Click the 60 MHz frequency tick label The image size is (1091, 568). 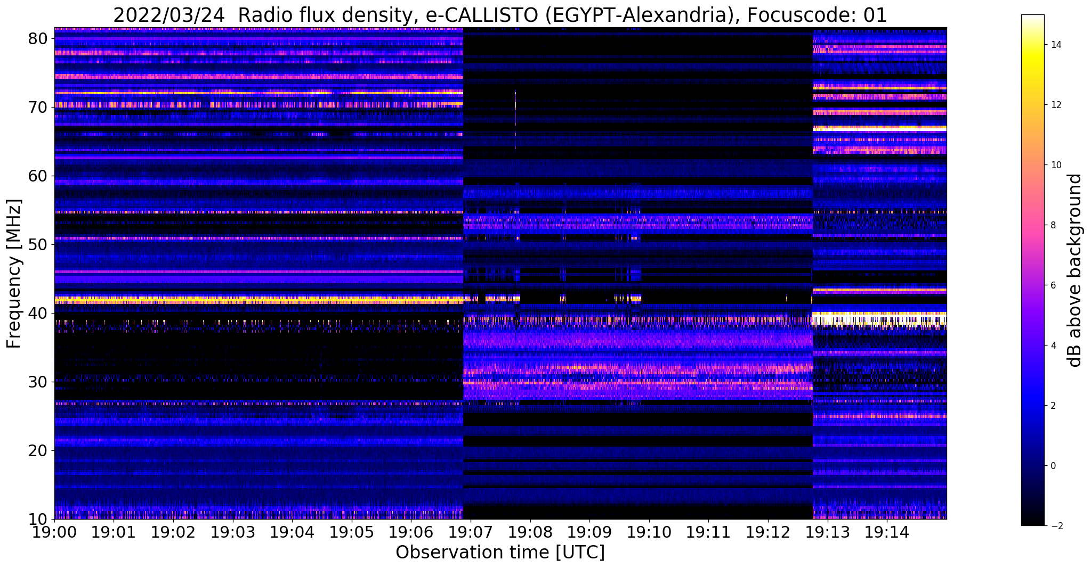pos(39,176)
